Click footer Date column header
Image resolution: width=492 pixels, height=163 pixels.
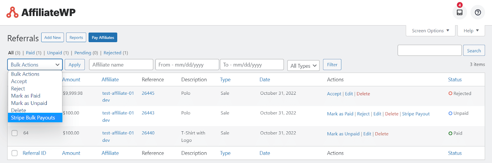click(265, 153)
